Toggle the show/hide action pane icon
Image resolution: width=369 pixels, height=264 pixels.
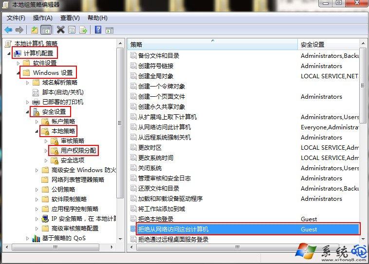pyautogui.click(x=110, y=30)
